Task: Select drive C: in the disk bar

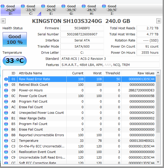Action: pos(31,10)
